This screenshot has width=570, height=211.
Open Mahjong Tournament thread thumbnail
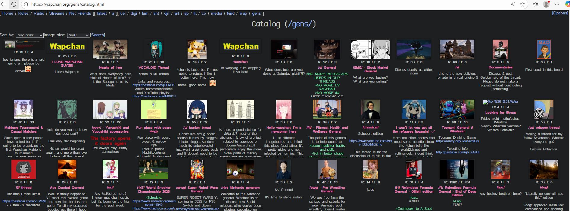[x=23, y=110]
